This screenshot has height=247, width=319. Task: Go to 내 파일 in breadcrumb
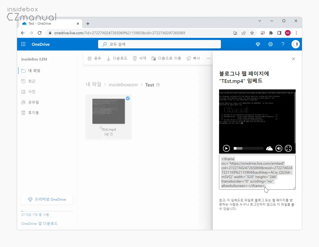93,84
